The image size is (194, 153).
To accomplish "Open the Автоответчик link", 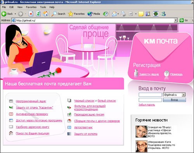I will (83, 127).
